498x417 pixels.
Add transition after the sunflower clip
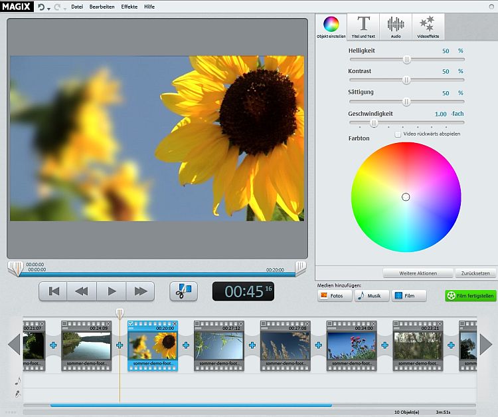tap(186, 345)
